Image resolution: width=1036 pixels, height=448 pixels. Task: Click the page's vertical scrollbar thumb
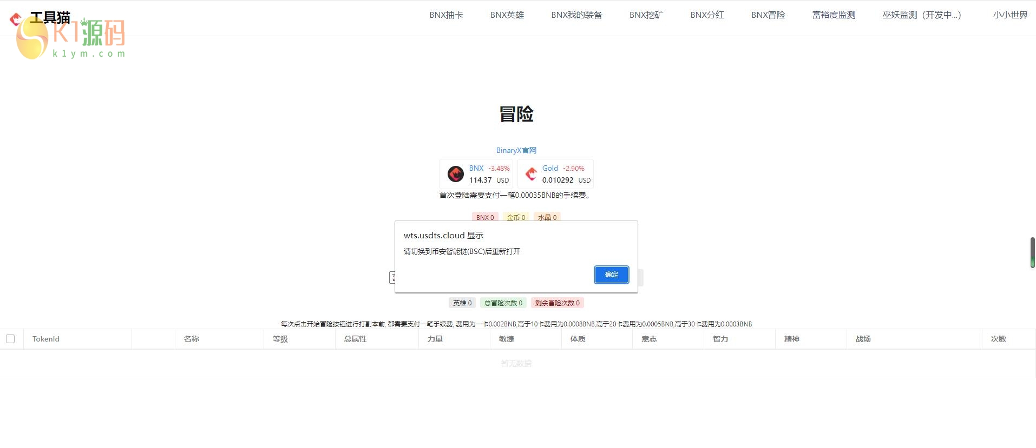click(1033, 252)
